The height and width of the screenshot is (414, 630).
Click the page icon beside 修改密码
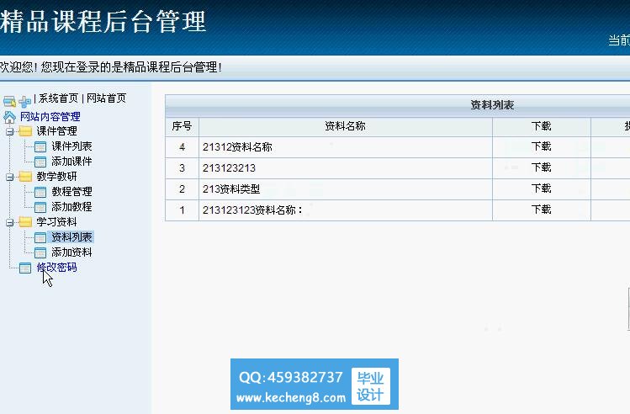pos(25,268)
